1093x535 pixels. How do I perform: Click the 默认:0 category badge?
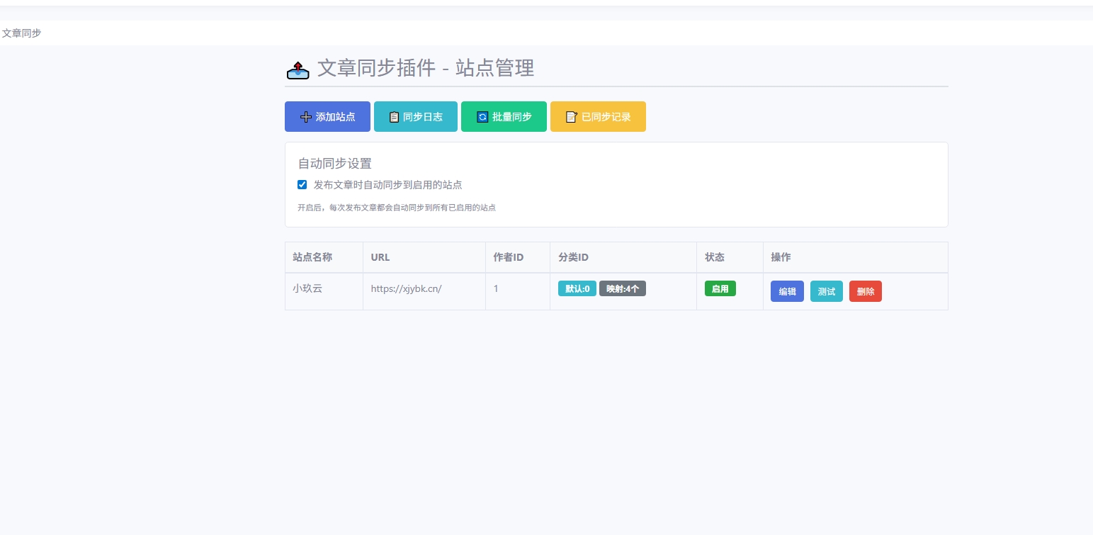coord(577,288)
